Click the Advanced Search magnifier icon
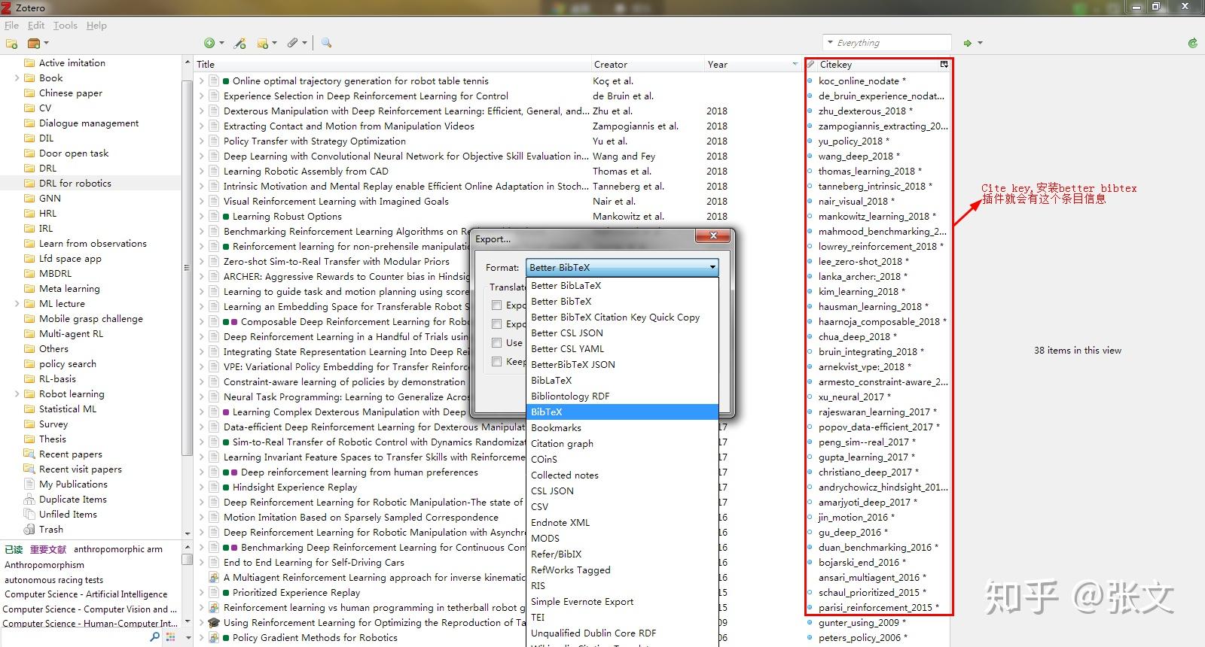Screen dimensions: 1205x647 click(326, 44)
